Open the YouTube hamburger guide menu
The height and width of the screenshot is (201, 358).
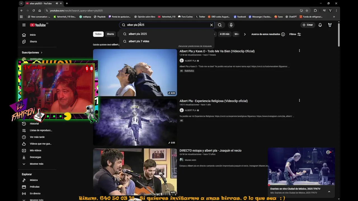click(24, 25)
